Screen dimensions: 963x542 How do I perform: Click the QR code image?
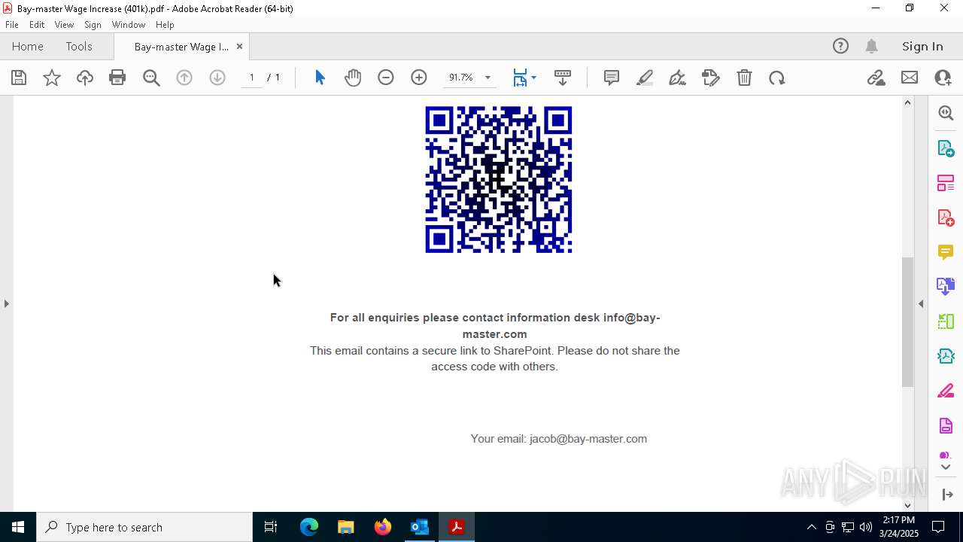coord(498,179)
